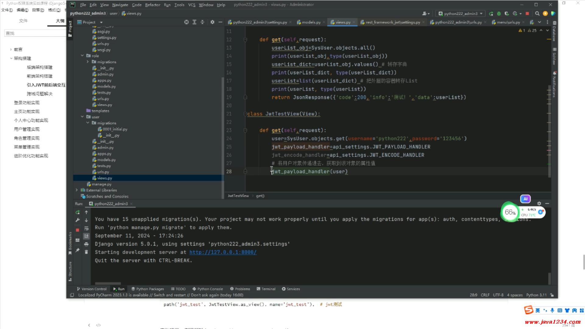The image size is (585, 329).
Task: Click the 查找 search field in left outline window
Action: pos(35,33)
